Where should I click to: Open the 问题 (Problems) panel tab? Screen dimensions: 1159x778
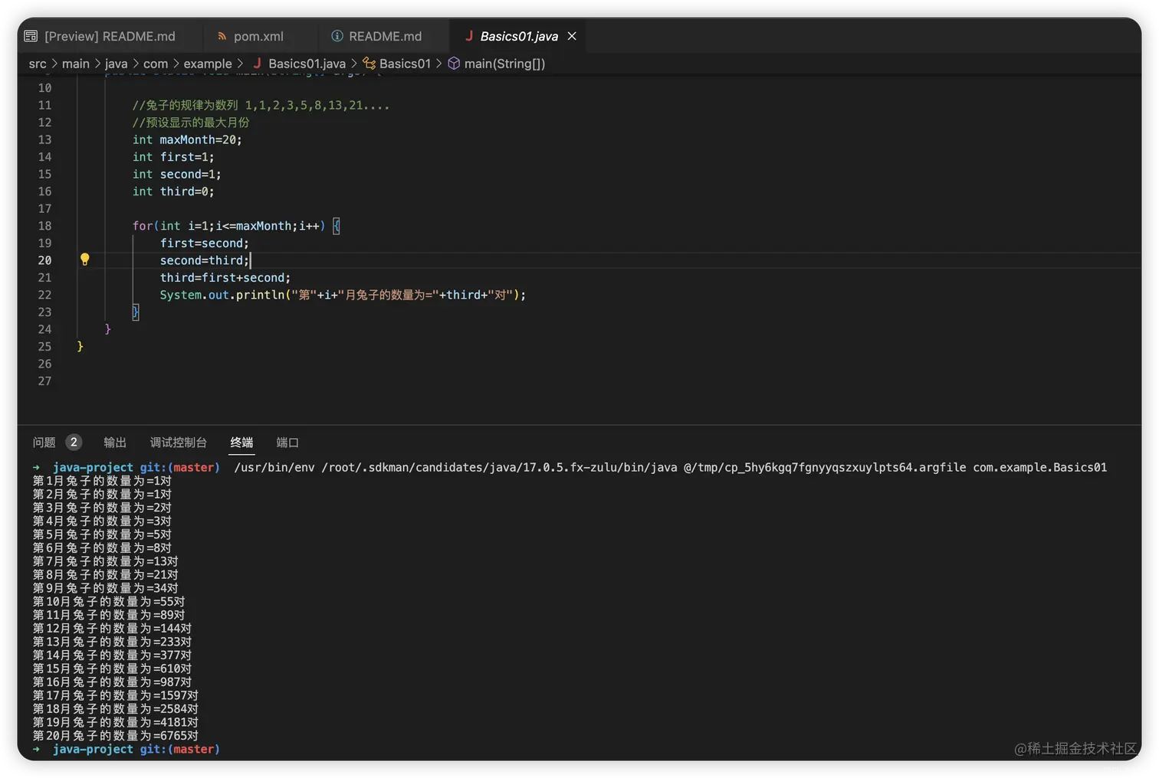pos(44,443)
